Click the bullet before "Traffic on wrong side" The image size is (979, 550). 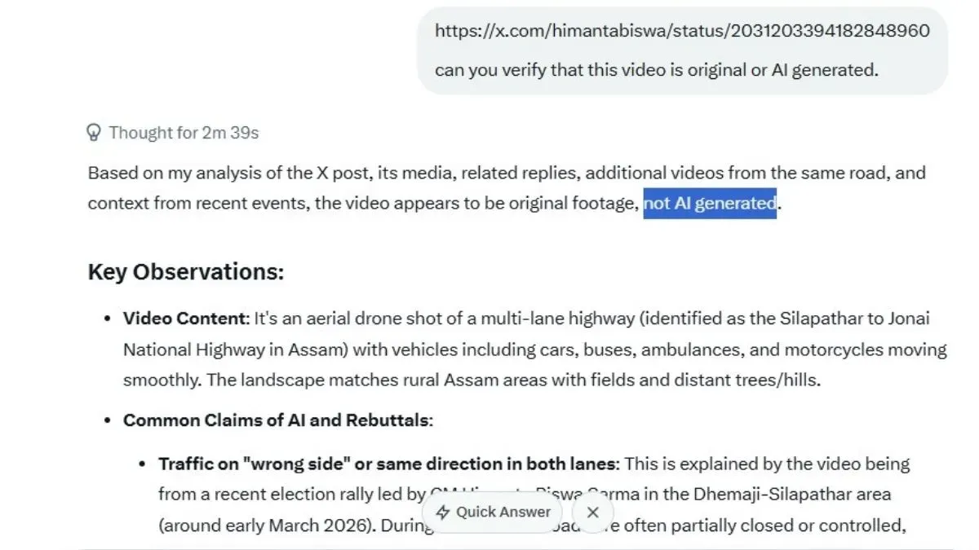click(x=143, y=464)
